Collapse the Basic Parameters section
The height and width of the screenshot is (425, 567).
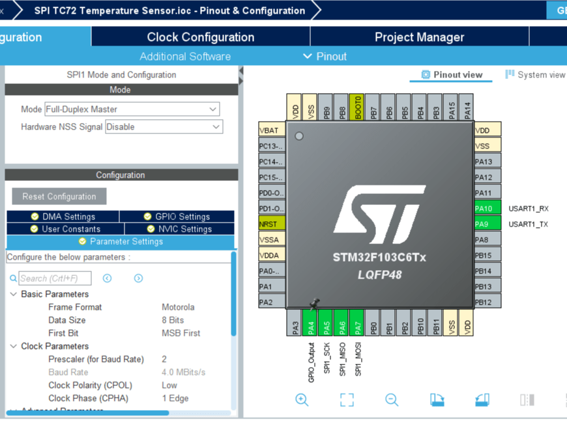[x=14, y=294]
